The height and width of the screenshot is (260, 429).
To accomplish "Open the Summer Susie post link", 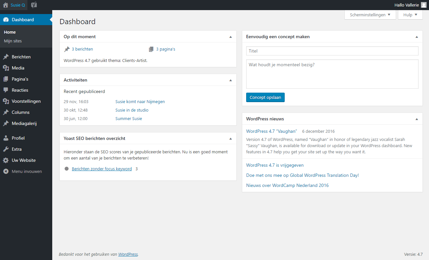I will click(x=129, y=119).
